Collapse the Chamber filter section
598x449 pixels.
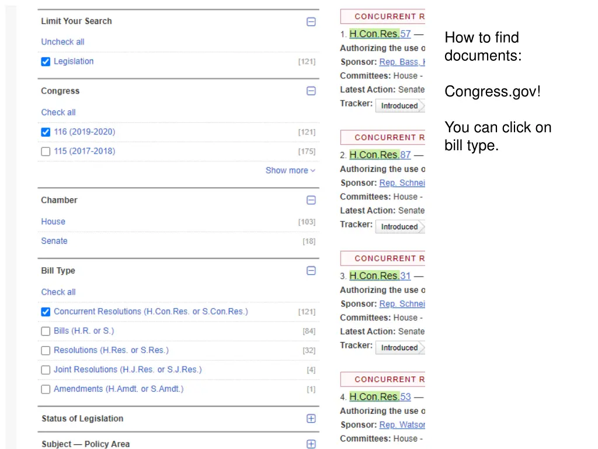point(311,200)
